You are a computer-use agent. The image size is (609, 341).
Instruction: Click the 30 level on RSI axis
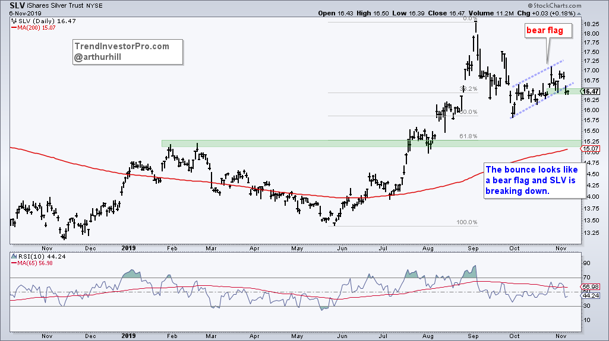click(587, 306)
